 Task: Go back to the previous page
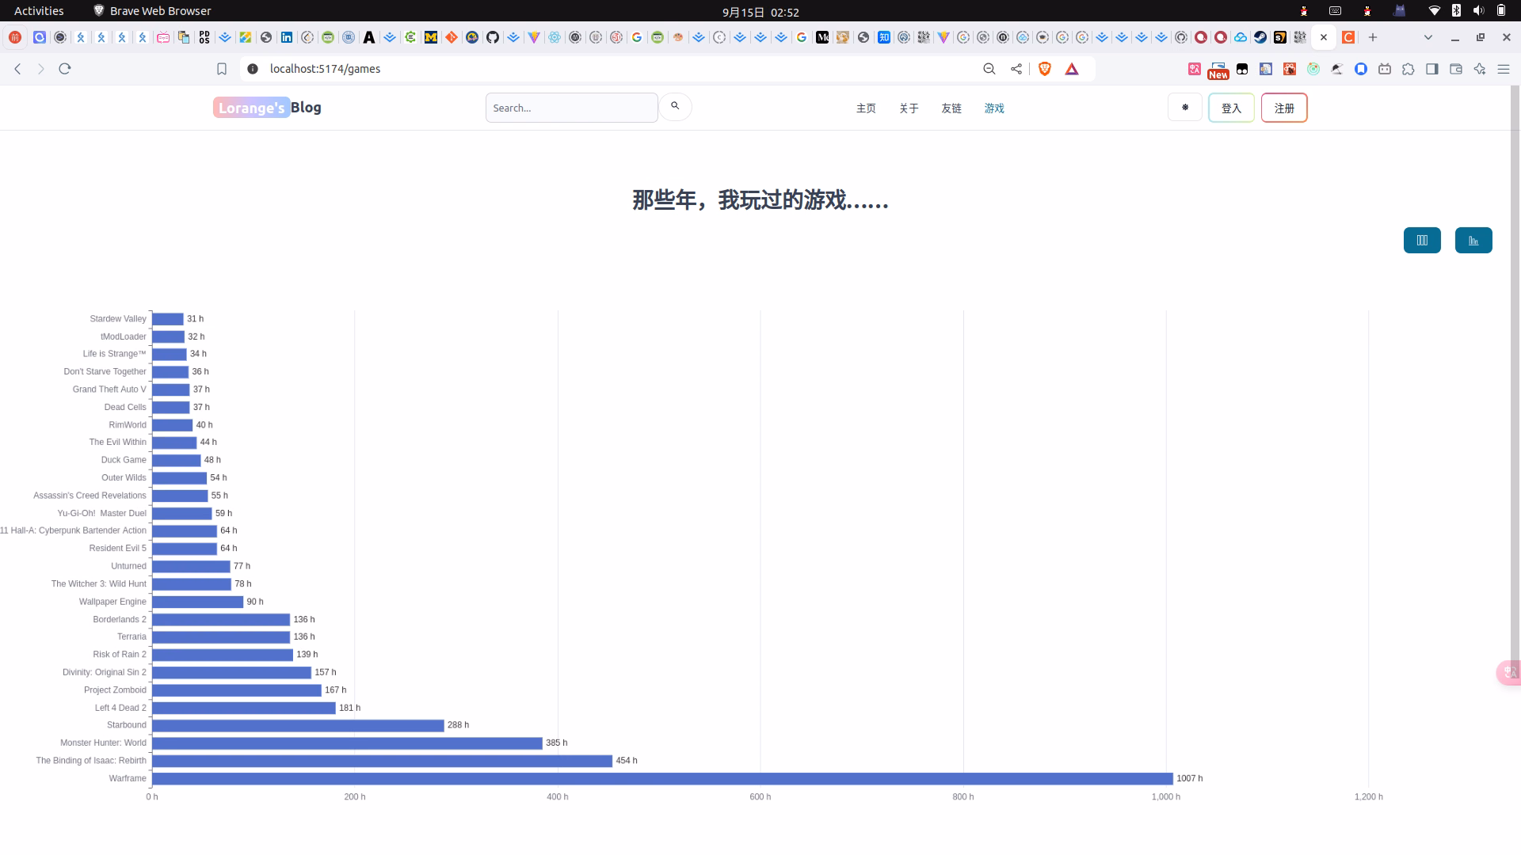[17, 69]
